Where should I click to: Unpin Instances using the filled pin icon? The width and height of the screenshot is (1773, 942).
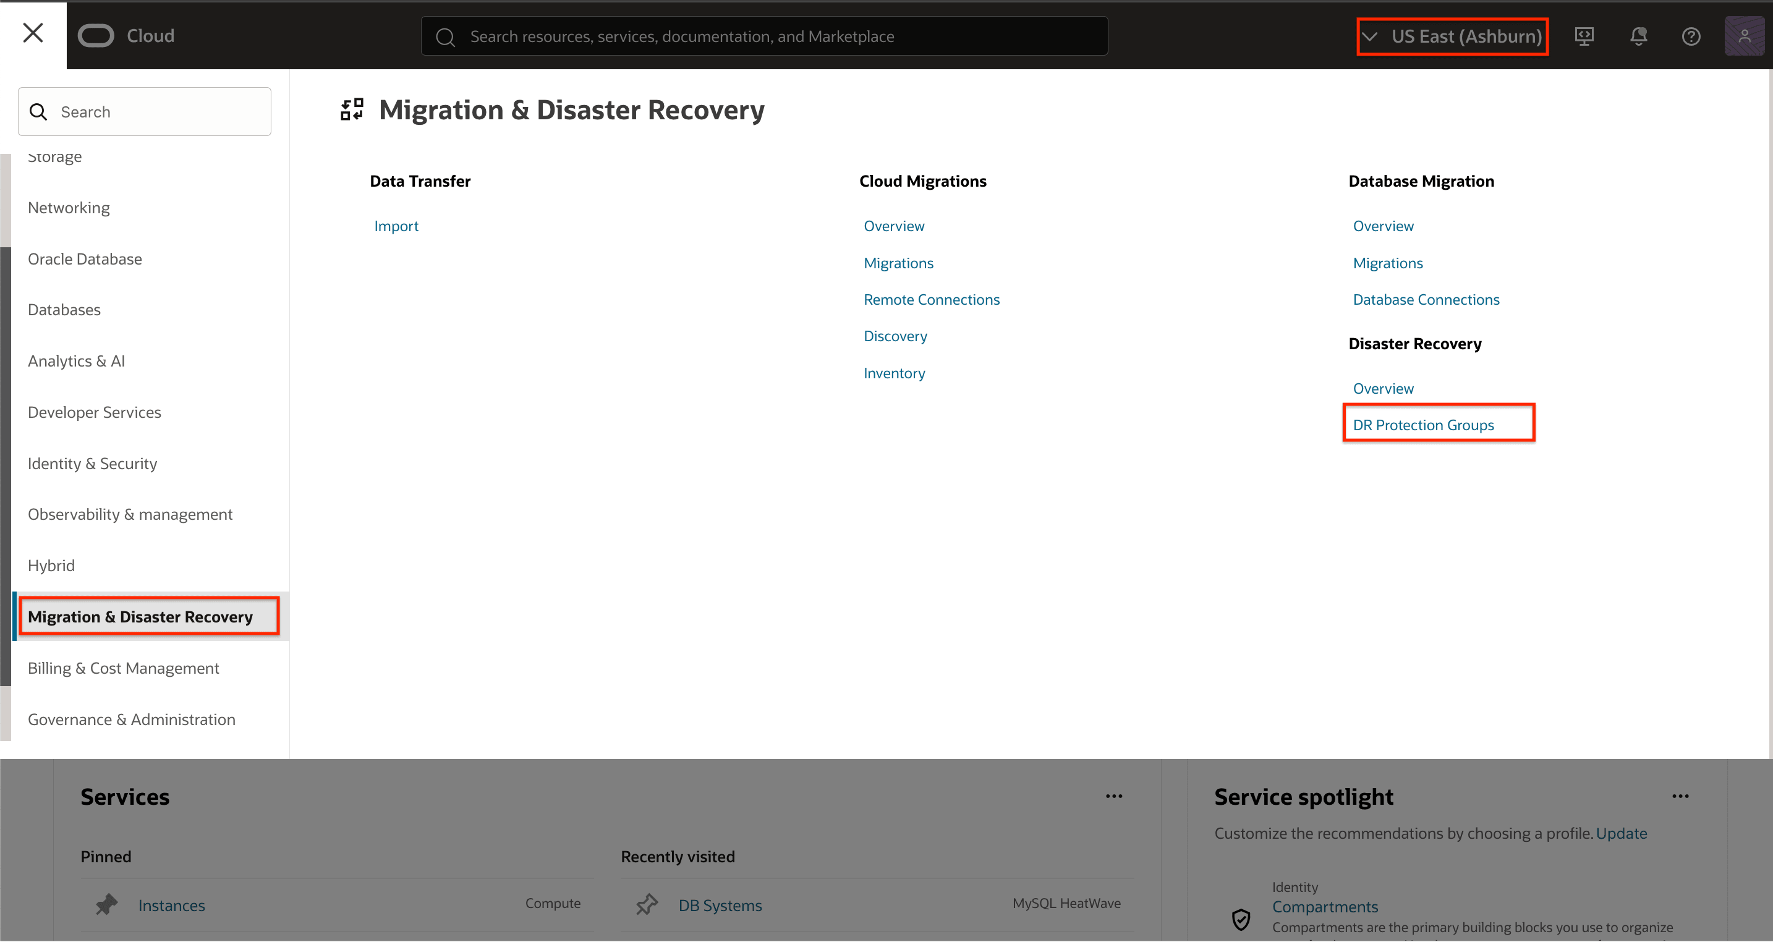coord(107,904)
